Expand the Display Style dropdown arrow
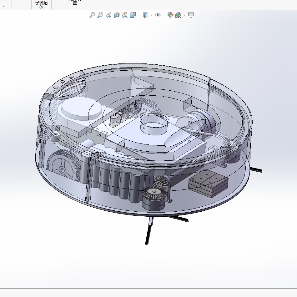Screen dimensions: 297x297 coord(151,15)
